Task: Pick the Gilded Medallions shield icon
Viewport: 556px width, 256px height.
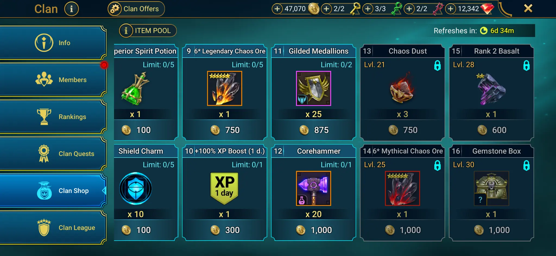Action: 314,88
